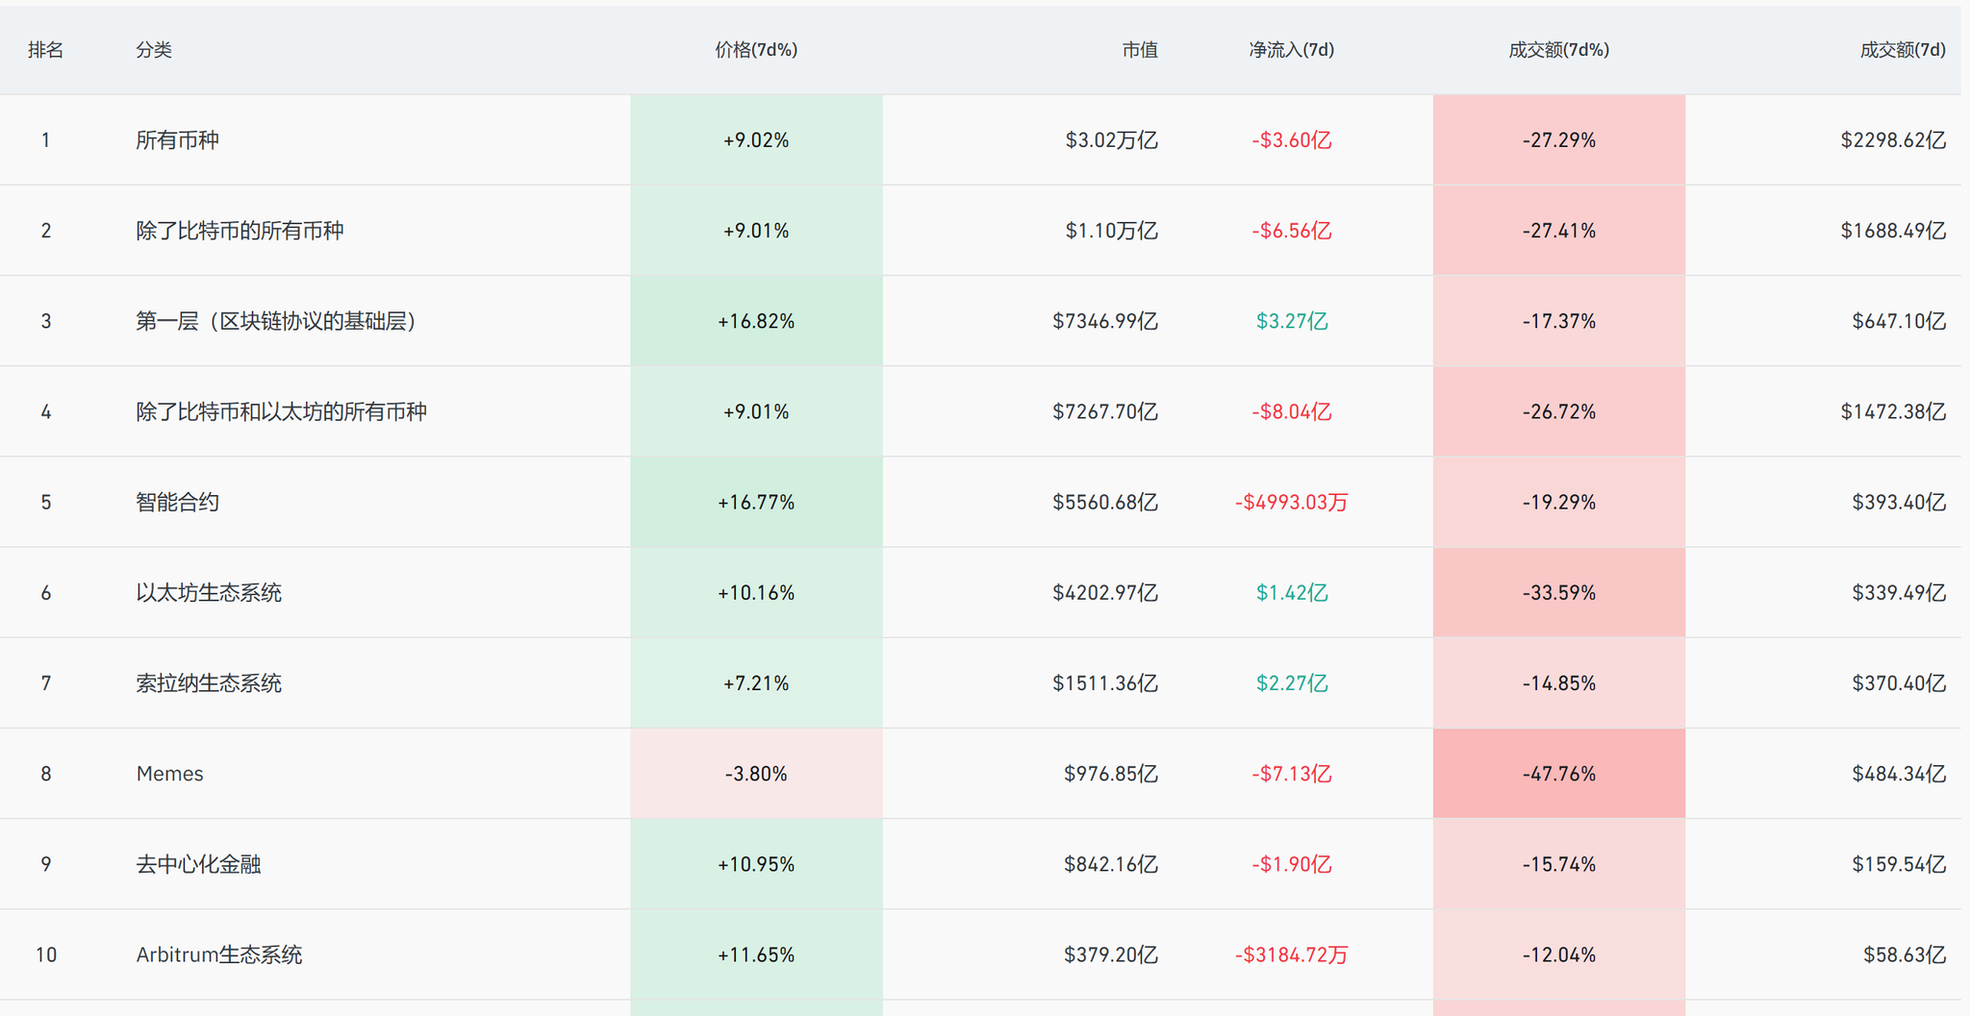Select volume change -26.72% cell
This screenshot has width=1970, height=1016.
pyautogui.click(x=1558, y=411)
